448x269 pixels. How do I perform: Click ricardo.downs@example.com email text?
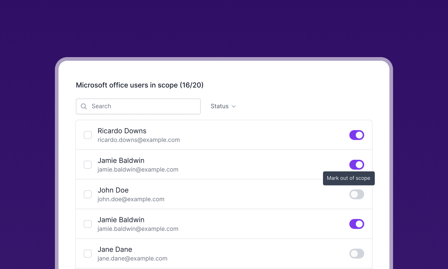(139, 140)
